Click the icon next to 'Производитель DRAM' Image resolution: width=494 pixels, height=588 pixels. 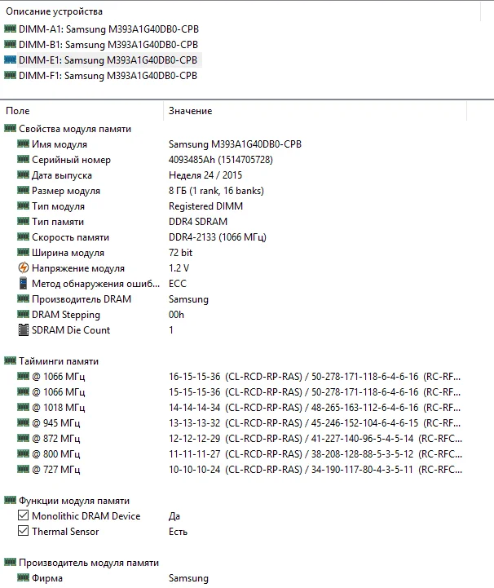click(x=24, y=298)
